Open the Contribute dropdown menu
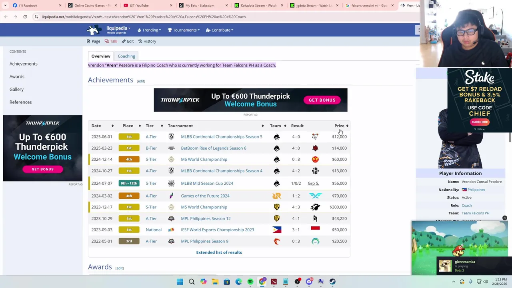 220,30
